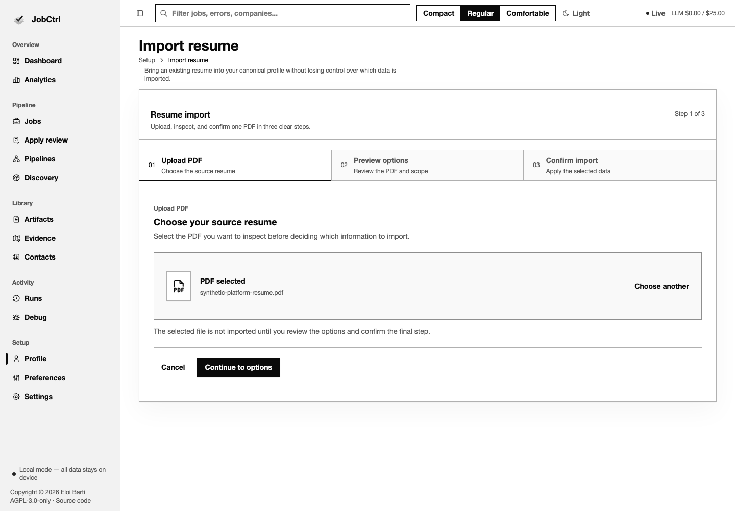Viewport: 735px width, 511px height.
Task: Click the Import resume breadcrumb text
Action: coord(188,60)
